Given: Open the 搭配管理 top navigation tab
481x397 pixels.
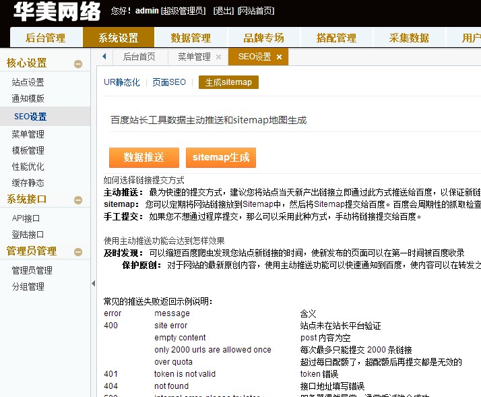Looking at the screenshot, I should pos(337,38).
